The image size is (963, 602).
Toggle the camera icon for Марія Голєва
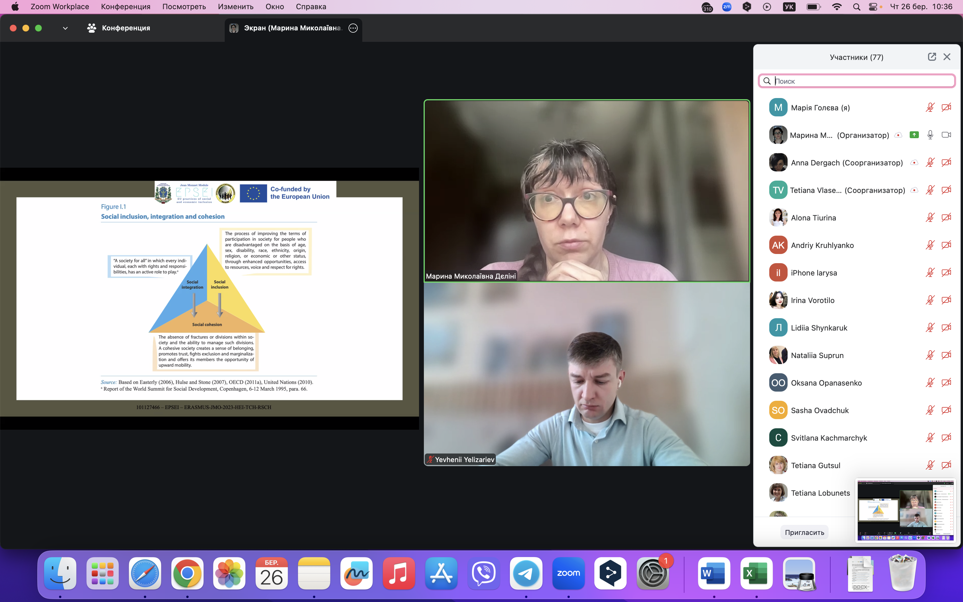pyautogui.click(x=946, y=107)
